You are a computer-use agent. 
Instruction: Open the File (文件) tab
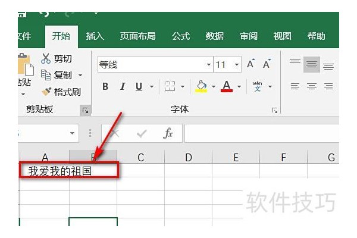click(24, 36)
